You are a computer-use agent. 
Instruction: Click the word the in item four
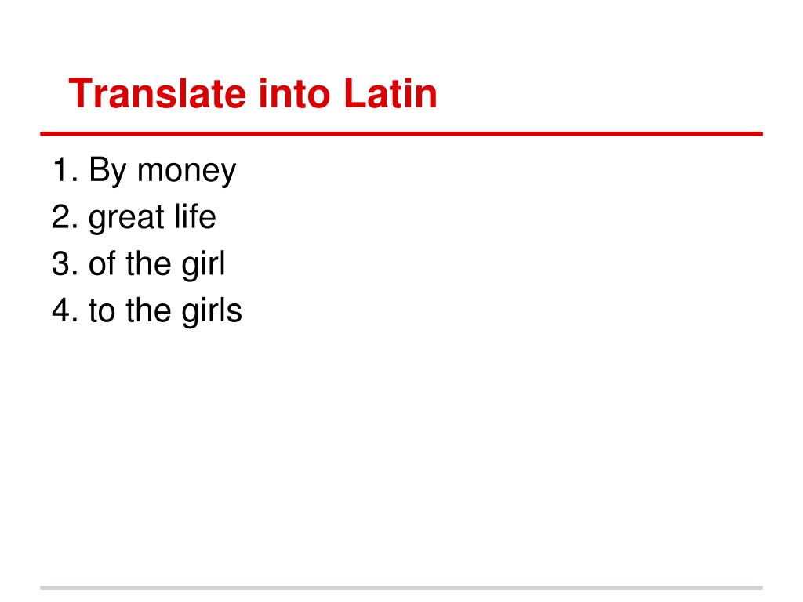[x=148, y=310]
